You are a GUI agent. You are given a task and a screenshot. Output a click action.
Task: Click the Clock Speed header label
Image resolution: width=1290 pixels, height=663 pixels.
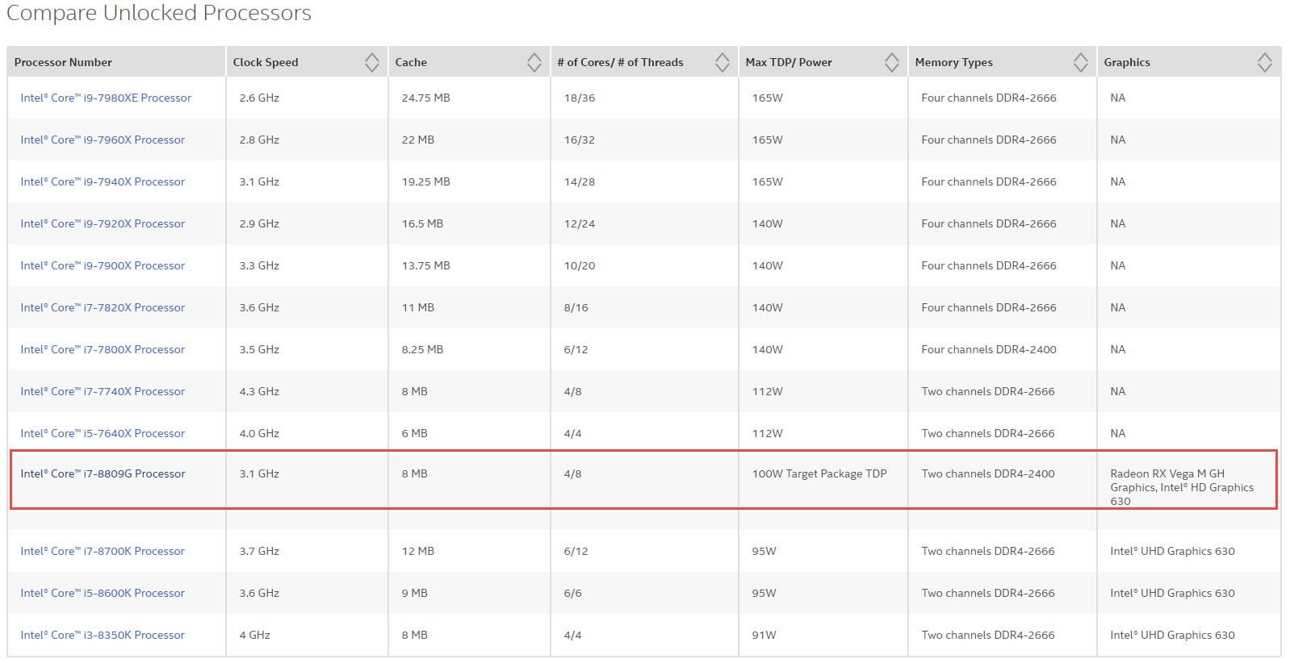pyautogui.click(x=266, y=62)
